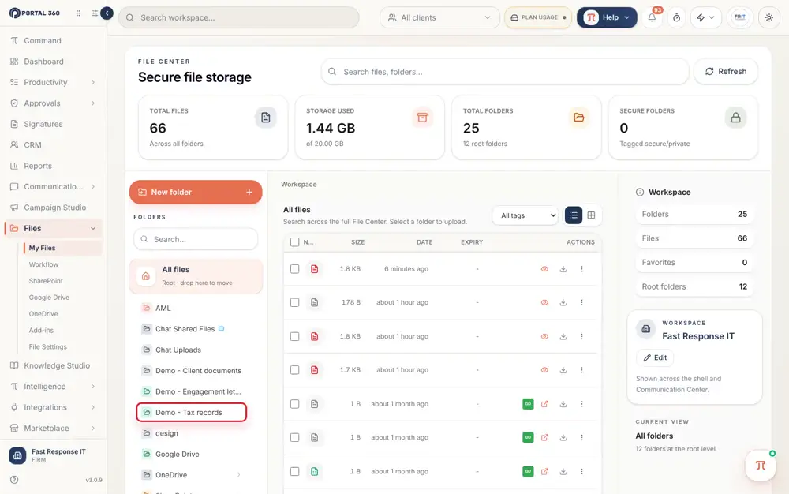Open the lightning quick actions dropdown
789x494 pixels.
(x=705, y=17)
